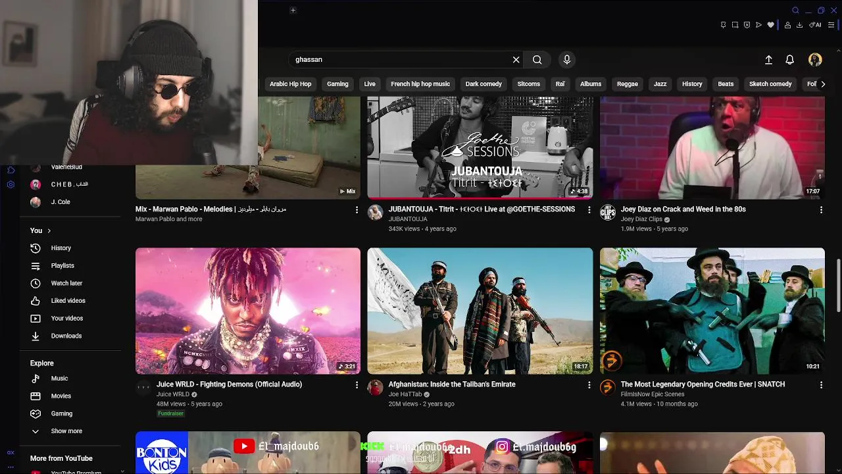
Task: Open the Easy setup sliders icon
Action: pyautogui.click(x=831, y=25)
